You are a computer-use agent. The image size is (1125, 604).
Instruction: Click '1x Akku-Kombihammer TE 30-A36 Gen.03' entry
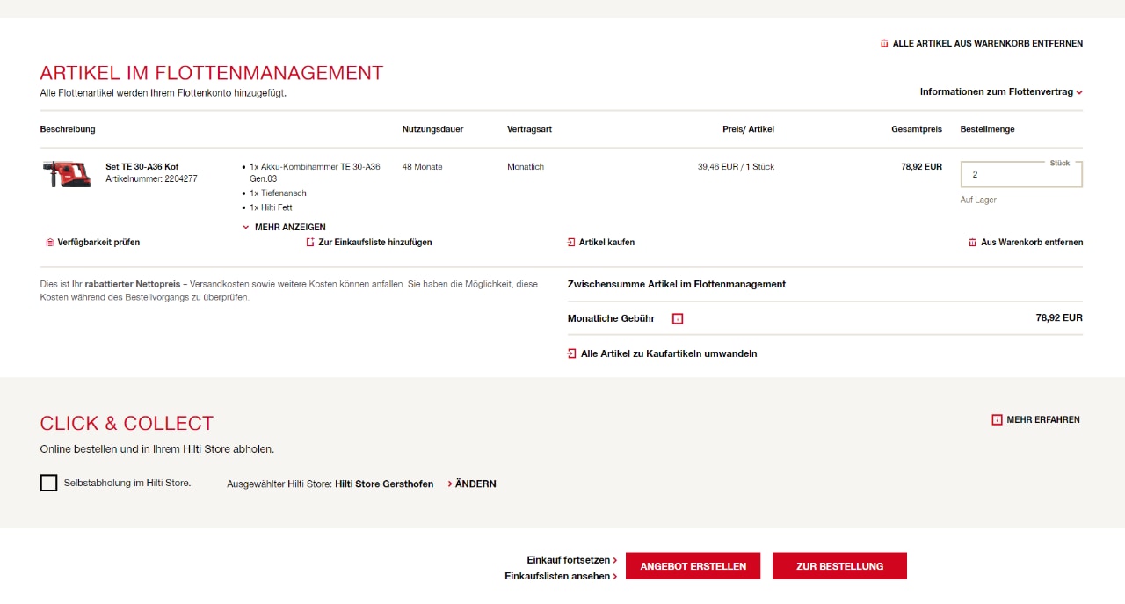coord(315,172)
